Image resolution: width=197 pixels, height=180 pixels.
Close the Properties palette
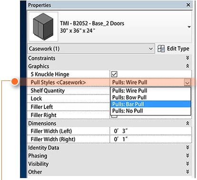coord(188,5)
